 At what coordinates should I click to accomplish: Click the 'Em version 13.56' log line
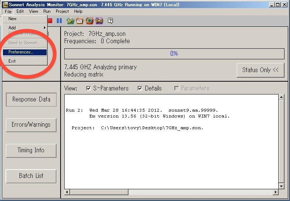point(159,116)
